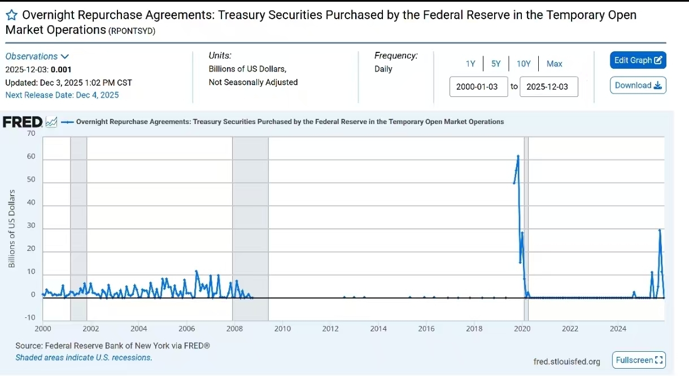Click the end date field 2025-12-03

click(548, 87)
